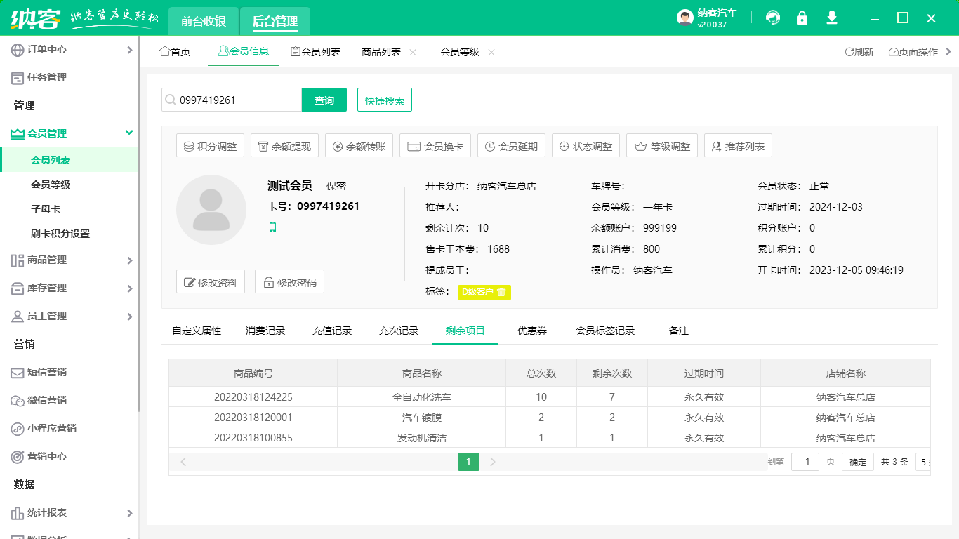
Task: Click the green 查询 search button
Action: tap(324, 100)
